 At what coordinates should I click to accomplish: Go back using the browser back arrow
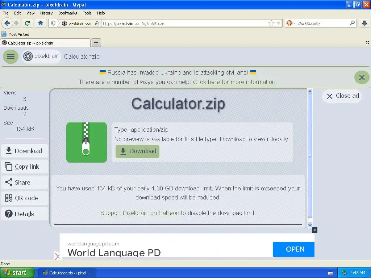click(7, 23)
